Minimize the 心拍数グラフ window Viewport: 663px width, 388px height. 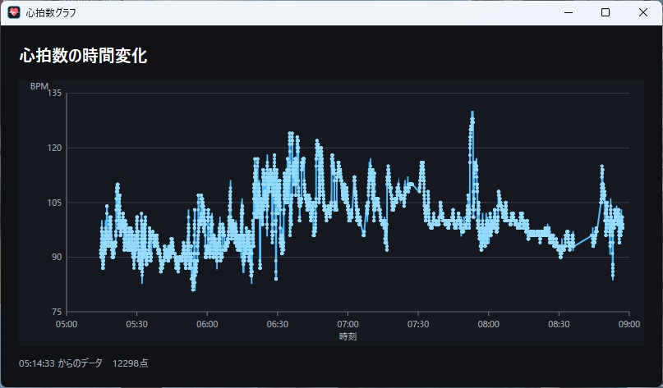[569, 12]
